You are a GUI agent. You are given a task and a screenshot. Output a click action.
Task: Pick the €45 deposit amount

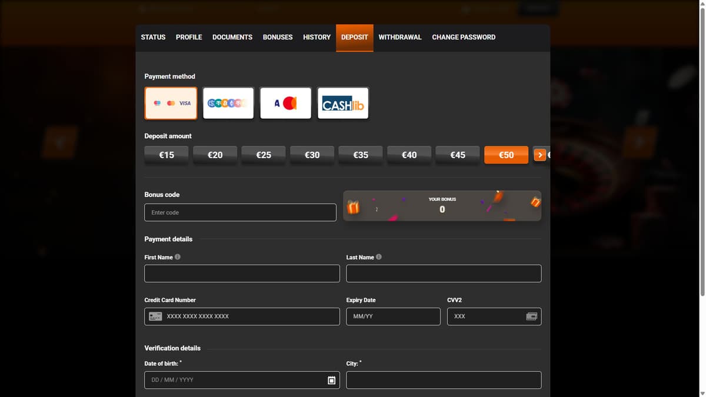[458, 155]
